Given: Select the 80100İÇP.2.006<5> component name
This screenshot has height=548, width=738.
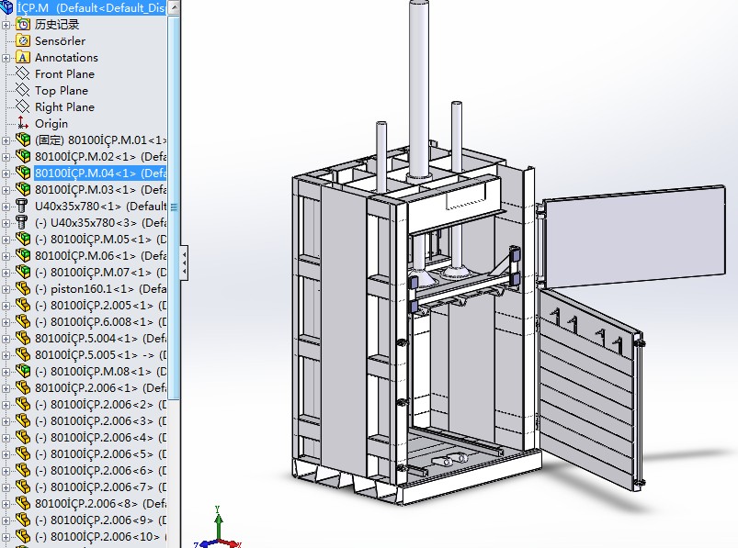Looking at the screenshot, I should (100, 454).
